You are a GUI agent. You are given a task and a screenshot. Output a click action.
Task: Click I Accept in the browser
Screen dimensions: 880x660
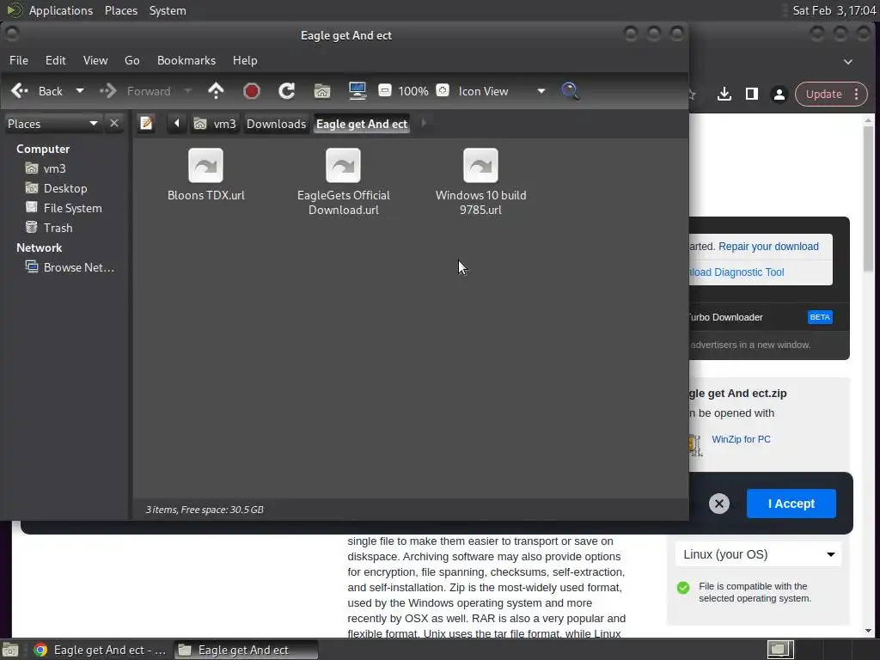791,504
